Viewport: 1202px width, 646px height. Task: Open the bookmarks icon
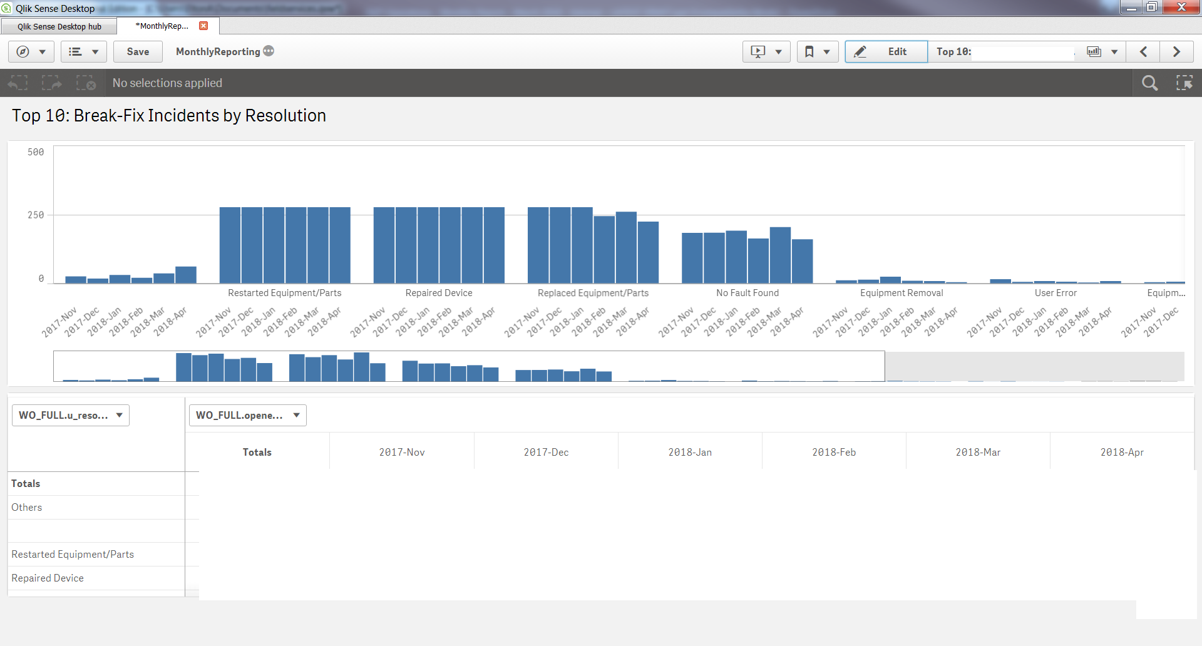(809, 52)
